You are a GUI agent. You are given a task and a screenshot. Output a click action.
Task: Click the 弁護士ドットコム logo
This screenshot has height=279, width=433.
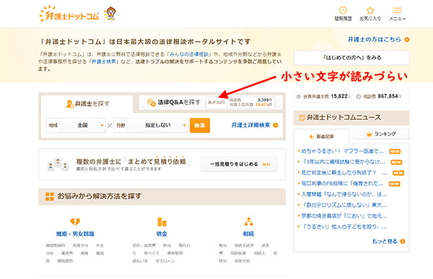[x=69, y=14]
